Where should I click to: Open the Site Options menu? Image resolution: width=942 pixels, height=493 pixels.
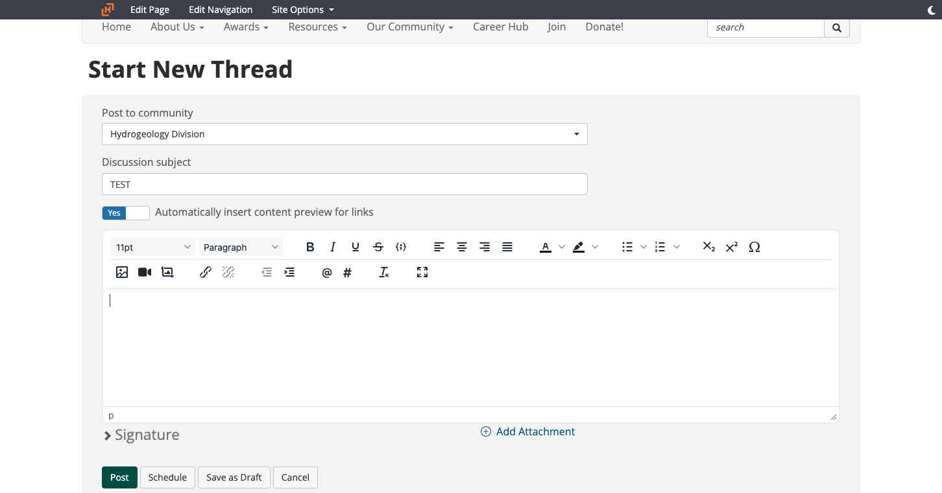pyautogui.click(x=303, y=10)
